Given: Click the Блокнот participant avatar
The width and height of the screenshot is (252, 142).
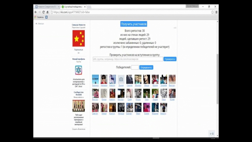Looking at the screenshot, I should pos(95,79).
